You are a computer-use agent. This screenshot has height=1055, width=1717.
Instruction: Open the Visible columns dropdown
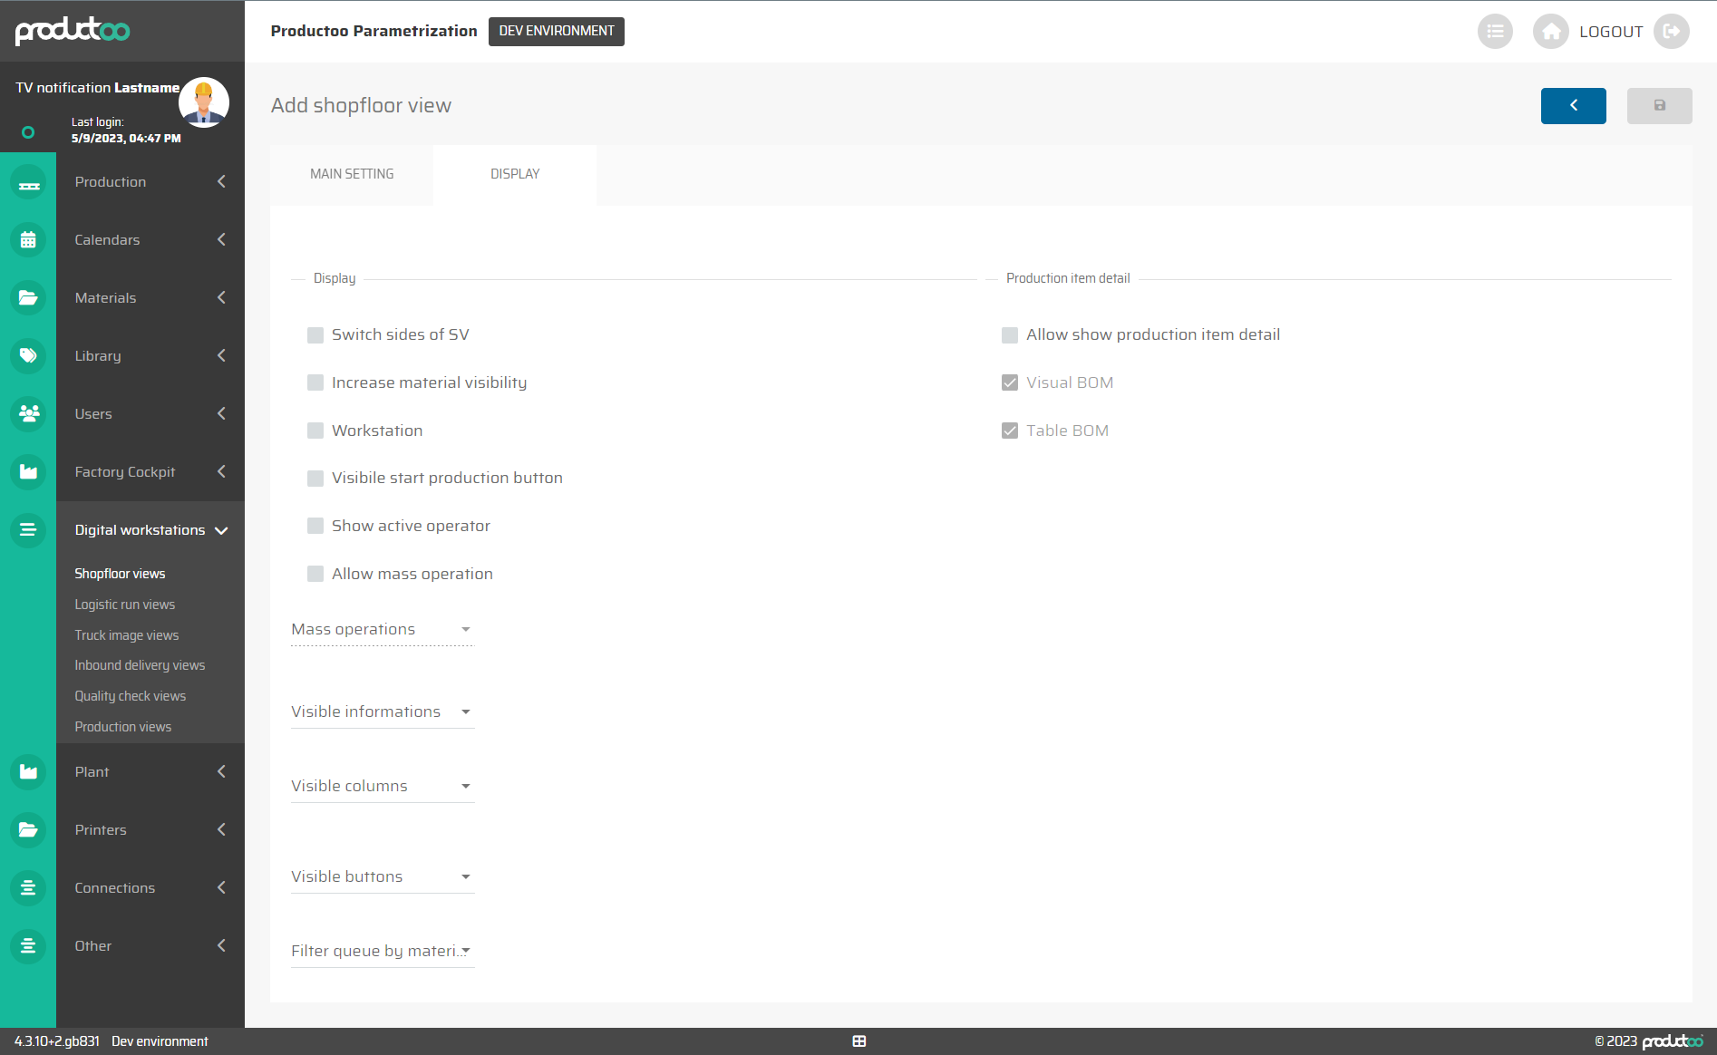[x=382, y=787]
